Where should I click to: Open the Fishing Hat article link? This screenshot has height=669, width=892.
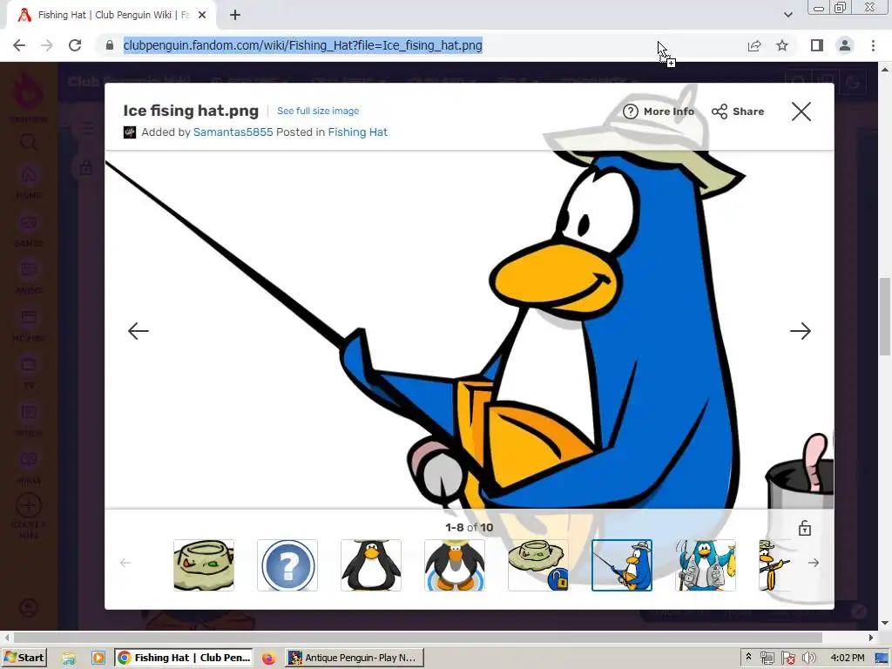(x=358, y=132)
